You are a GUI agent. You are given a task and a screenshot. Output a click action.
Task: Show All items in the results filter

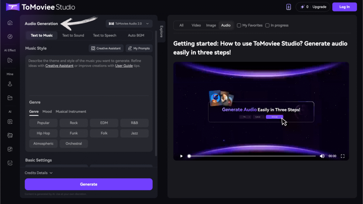tap(181, 25)
